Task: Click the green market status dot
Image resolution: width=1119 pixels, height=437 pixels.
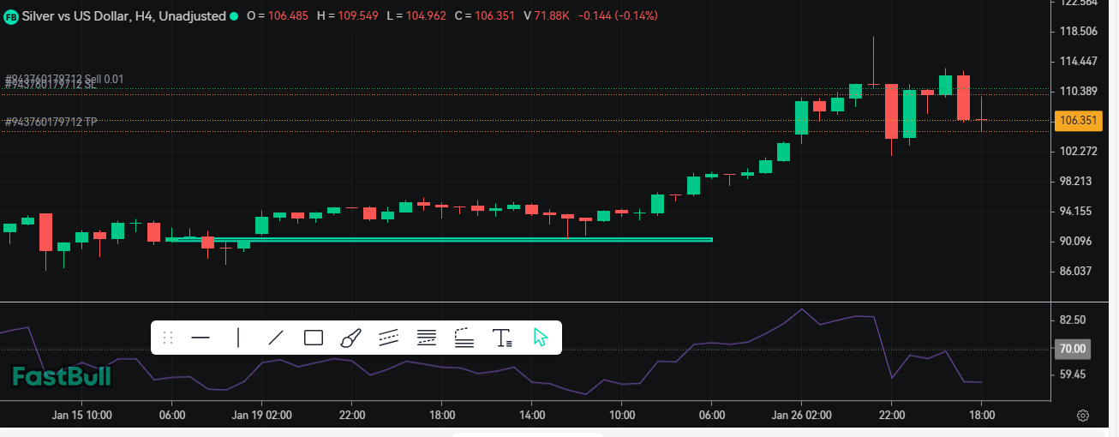Action: click(x=234, y=16)
